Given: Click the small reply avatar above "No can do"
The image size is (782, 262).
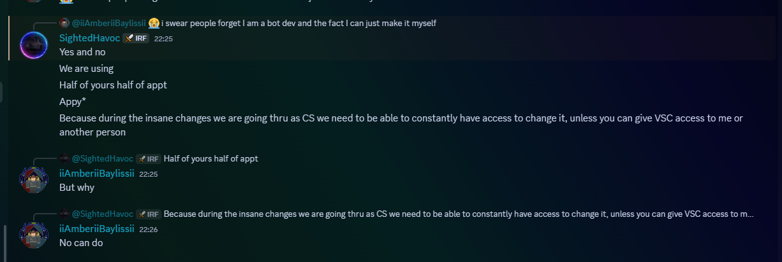Looking at the screenshot, I should pos(64,214).
